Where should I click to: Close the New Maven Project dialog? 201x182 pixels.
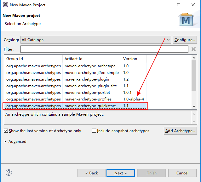[x=193, y=5]
